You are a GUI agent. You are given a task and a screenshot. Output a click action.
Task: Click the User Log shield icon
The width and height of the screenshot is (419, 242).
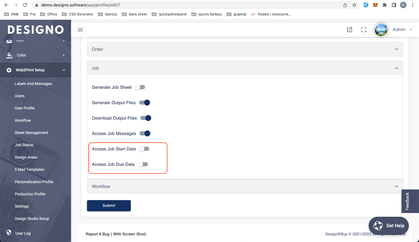pyautogui.click(x=9, y=232)
